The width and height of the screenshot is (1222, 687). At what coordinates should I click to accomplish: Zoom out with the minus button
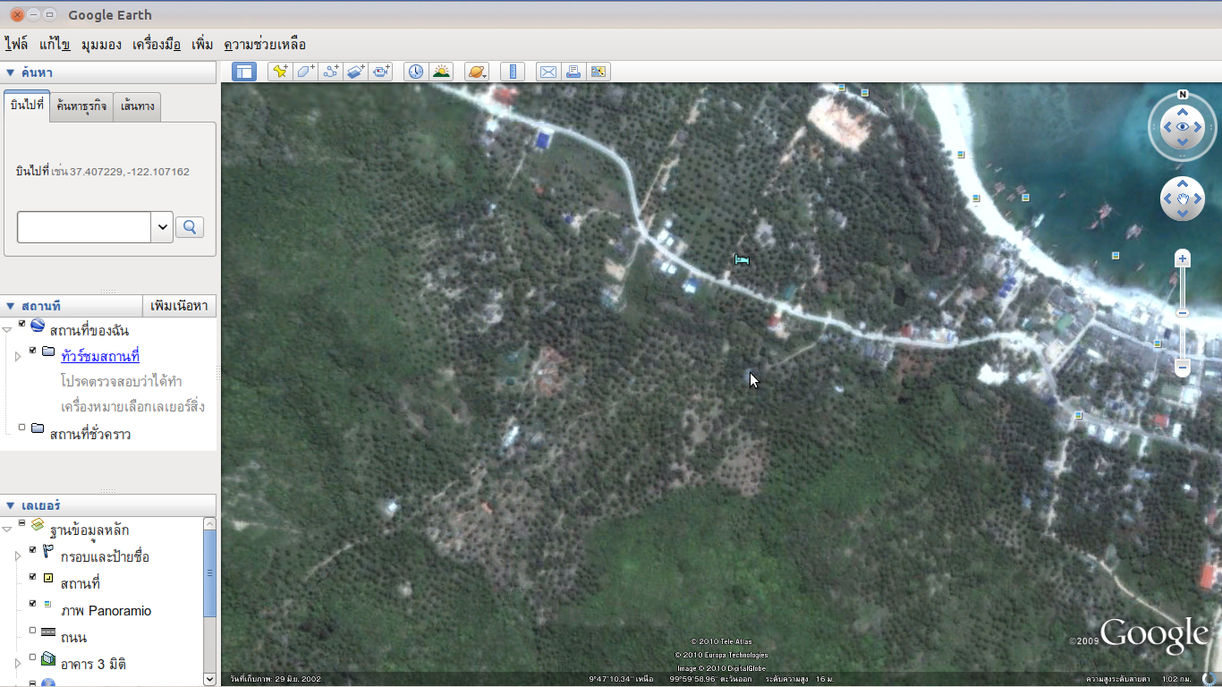(1183, 368)
